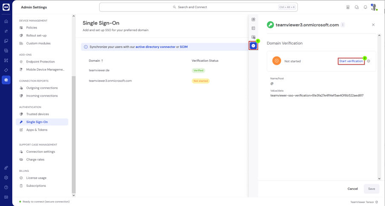Click the sidebar scroll-up arrow
385x206 pixels.
click(x=74, y=16)
